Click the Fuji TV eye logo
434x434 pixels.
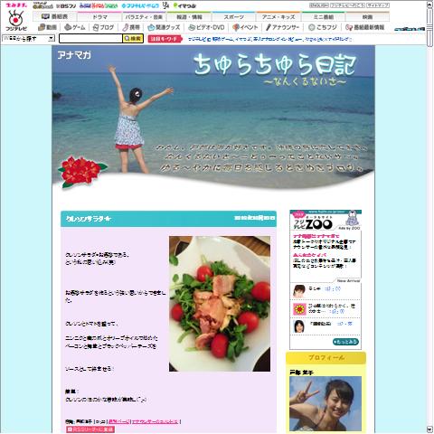pos(15,21)
